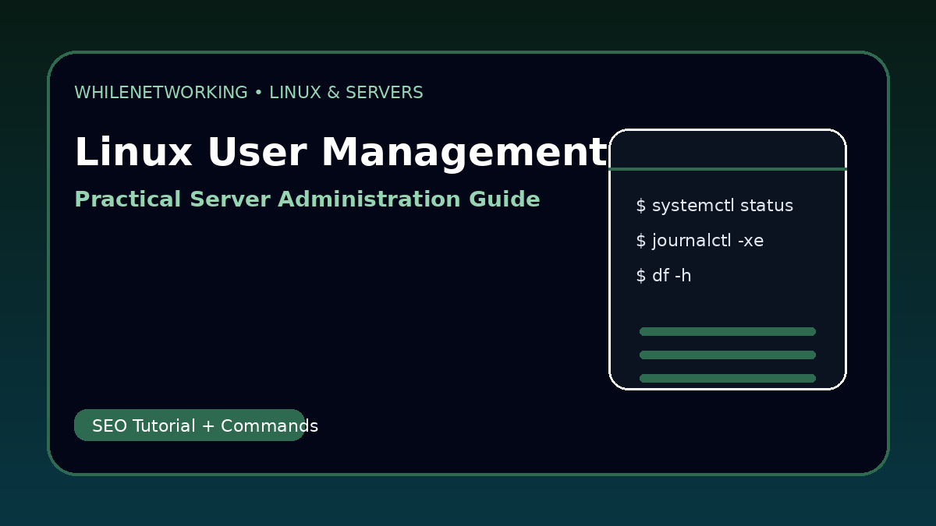
Task: Click the 'SEO Tutorial + Commands' pill badge
Action: (190, 425)
